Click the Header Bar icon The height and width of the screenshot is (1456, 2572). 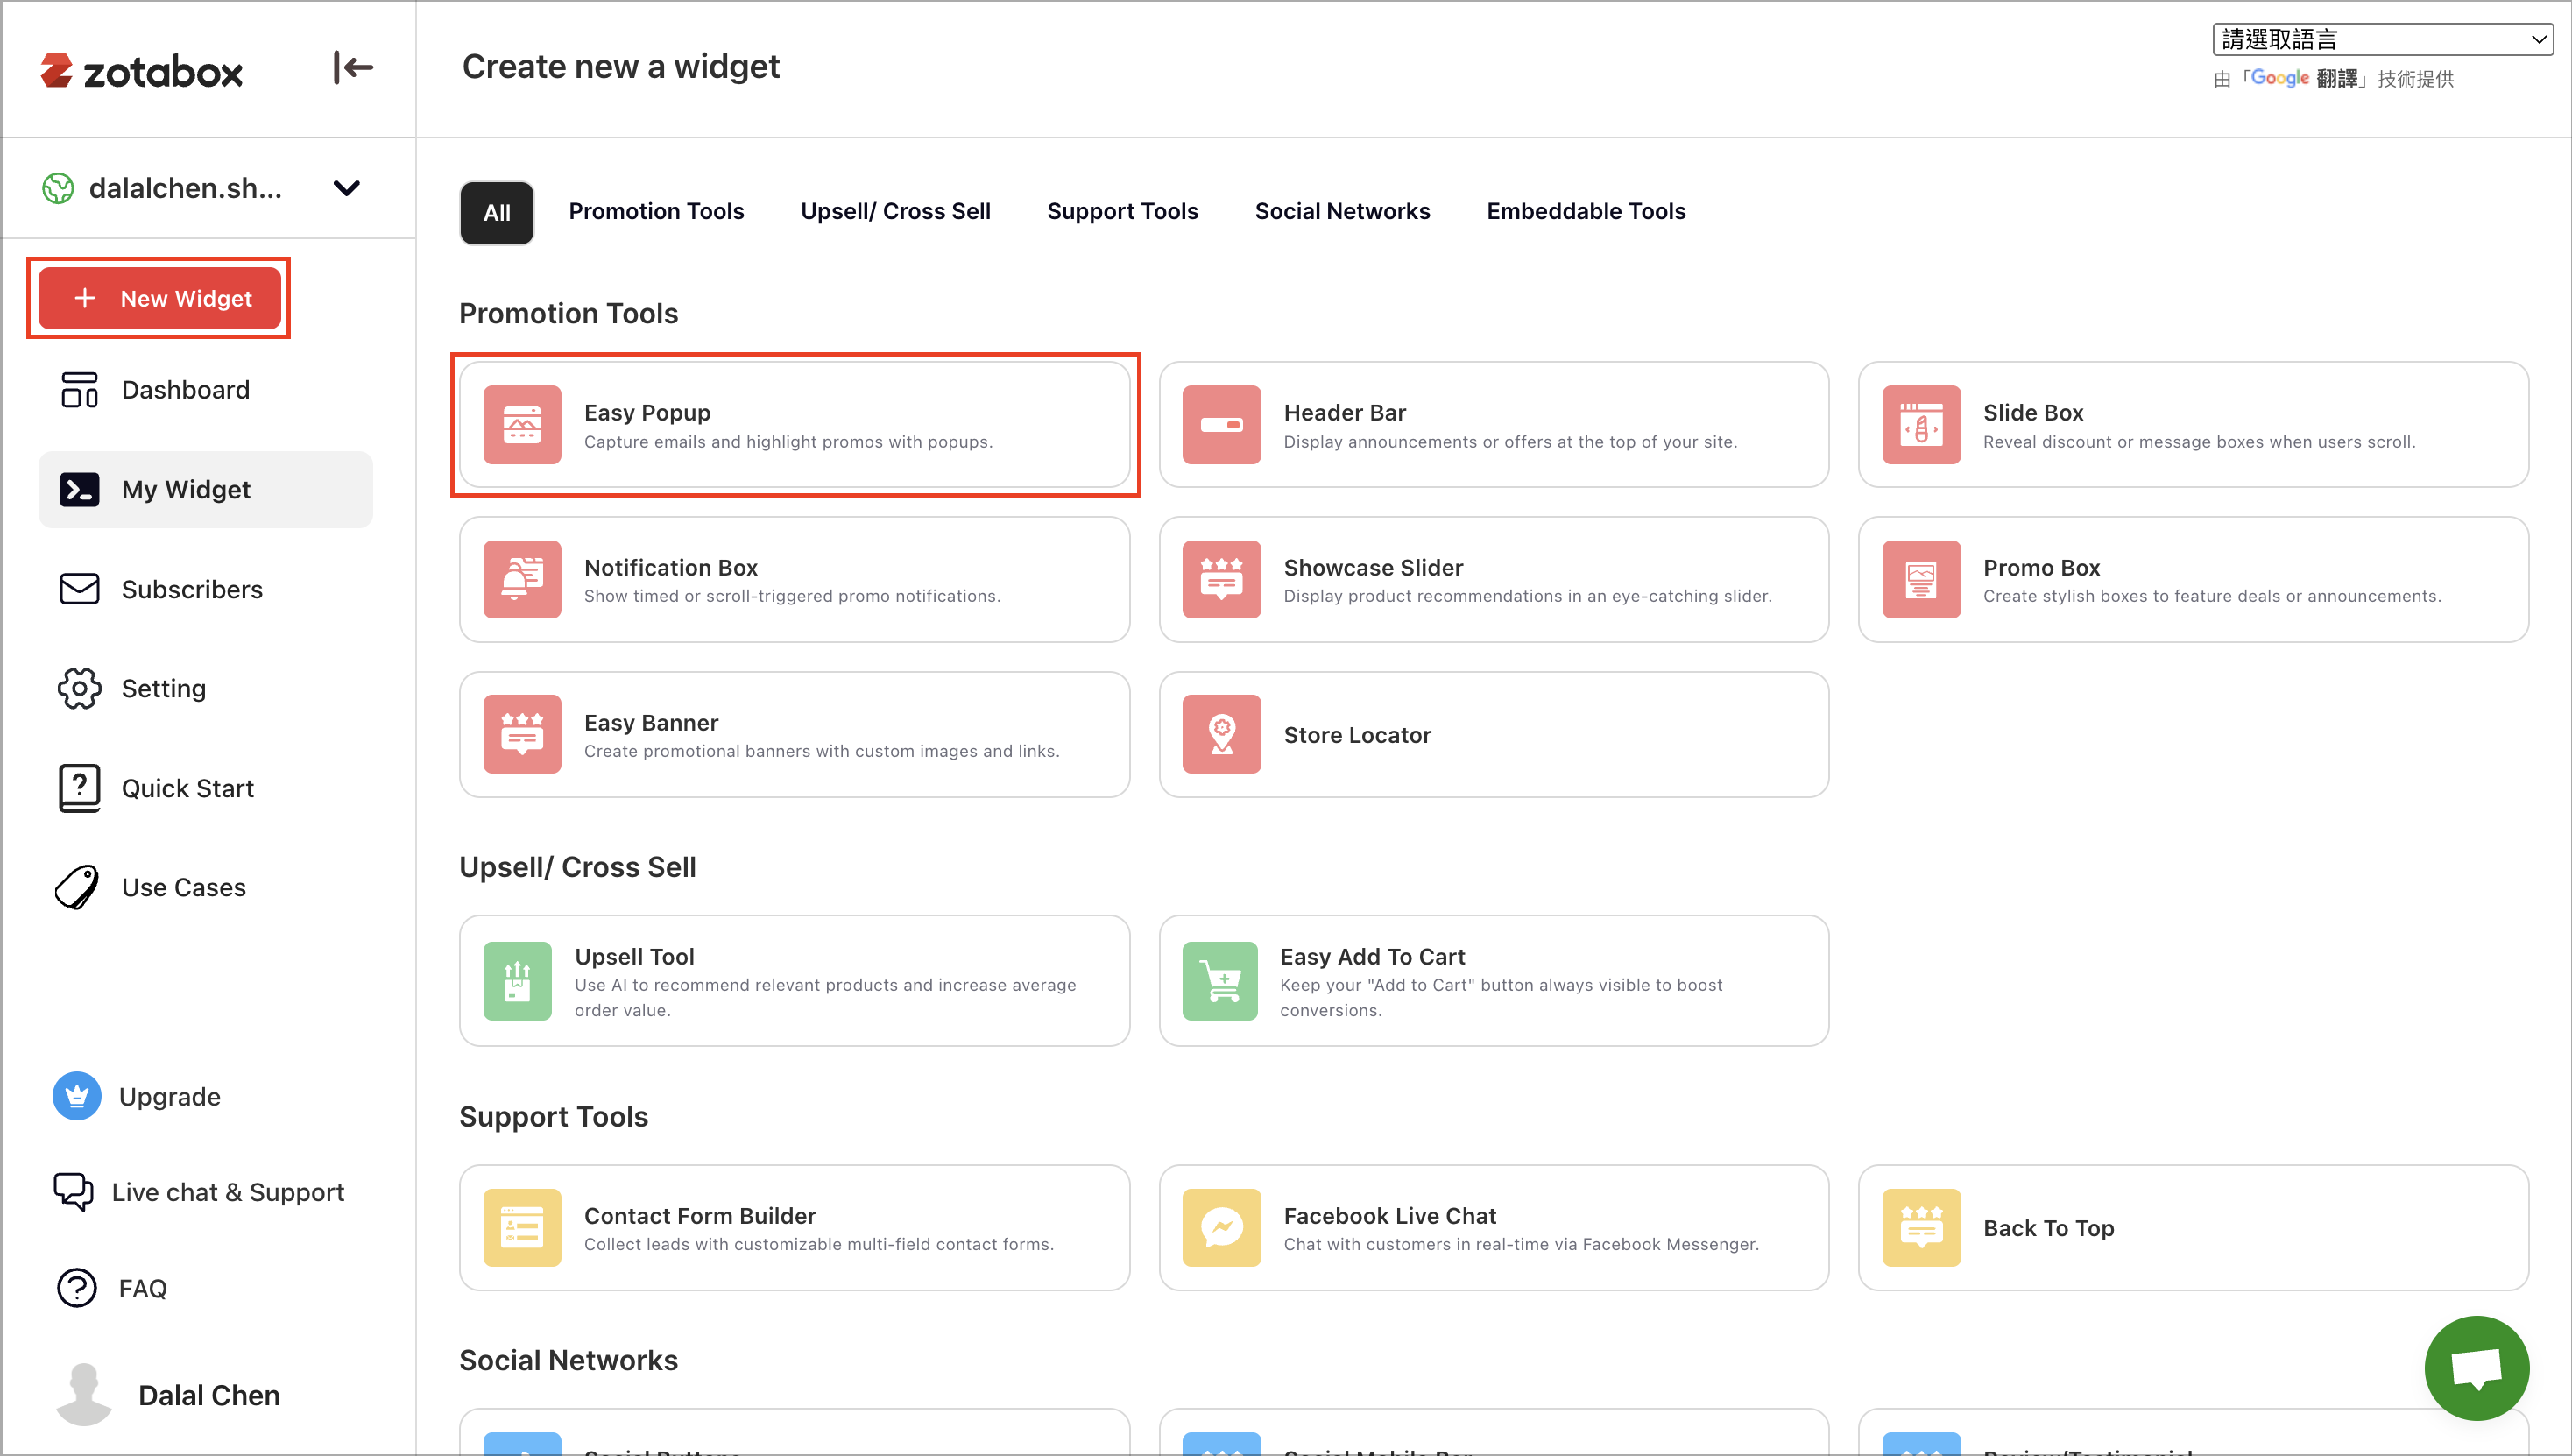[1222, 425]
